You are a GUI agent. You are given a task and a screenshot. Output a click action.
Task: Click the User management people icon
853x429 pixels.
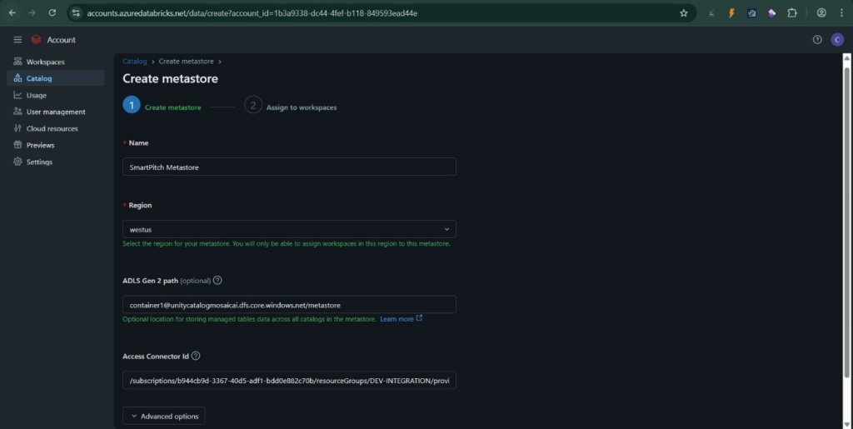[x=17, y=112]
